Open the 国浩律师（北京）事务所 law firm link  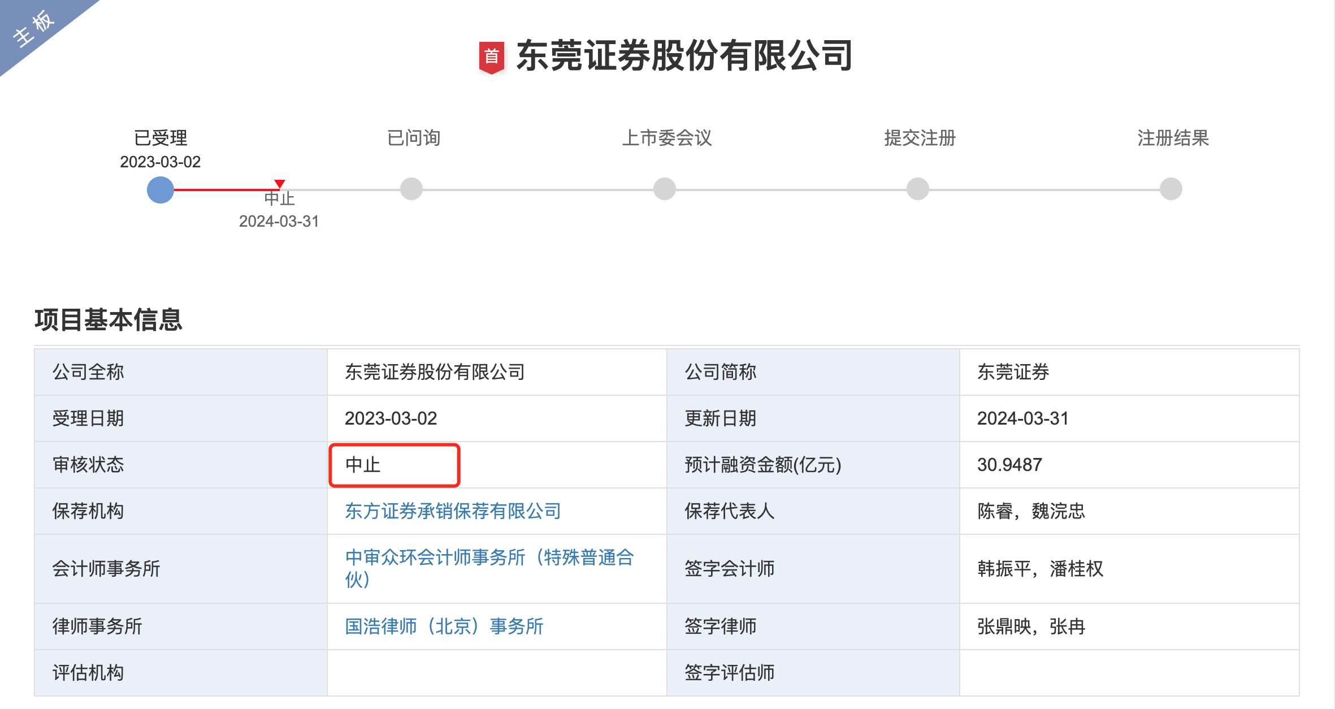pos(444,626)
